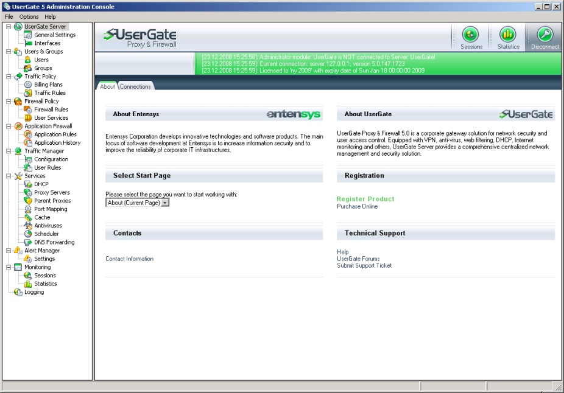Open the Options menu

pos(29,16)
